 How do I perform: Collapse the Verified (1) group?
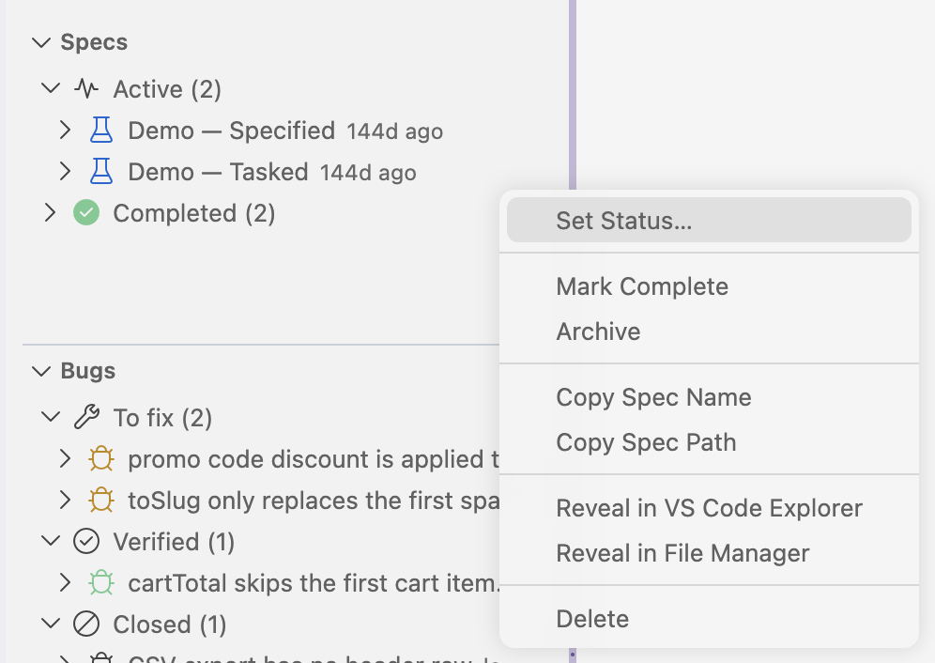tap(51, 541)
